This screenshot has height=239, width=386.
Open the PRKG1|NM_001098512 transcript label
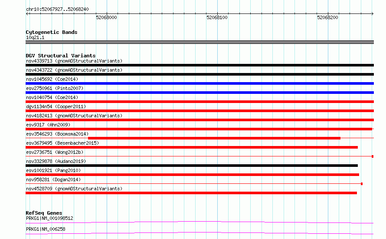(49, 218)
